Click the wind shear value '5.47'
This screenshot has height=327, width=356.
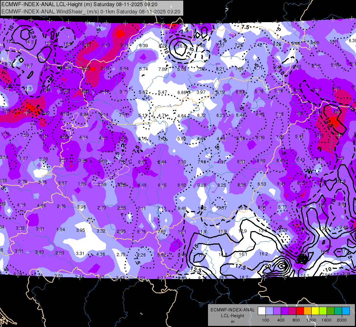[x=162, y=92]
